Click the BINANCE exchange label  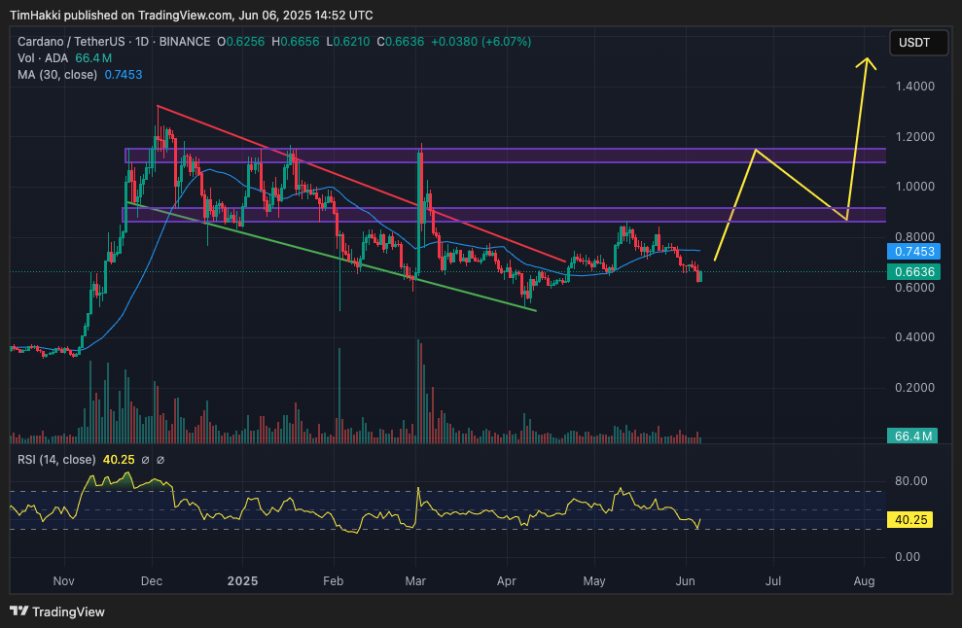183,42
